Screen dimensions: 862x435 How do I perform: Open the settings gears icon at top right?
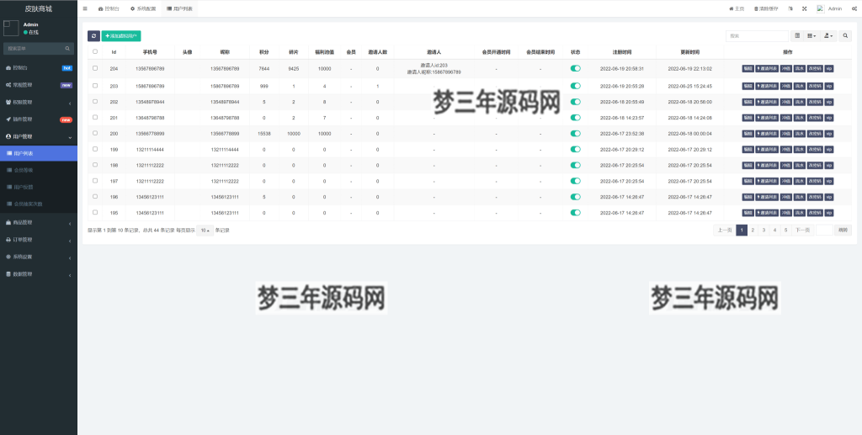(x=854, y=8)
